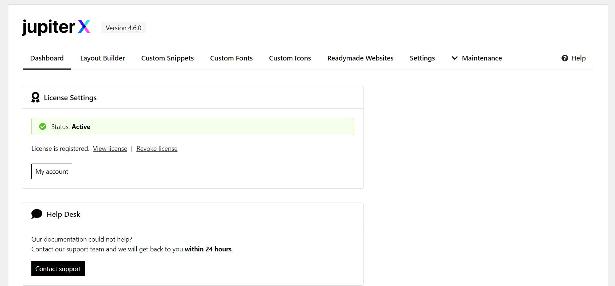Click the Contact support button
This screenshot has width=615, height=286.
[x=58, y=269]
